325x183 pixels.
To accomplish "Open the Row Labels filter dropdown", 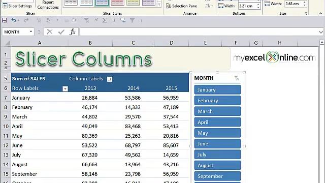I will tap(65, 89).
